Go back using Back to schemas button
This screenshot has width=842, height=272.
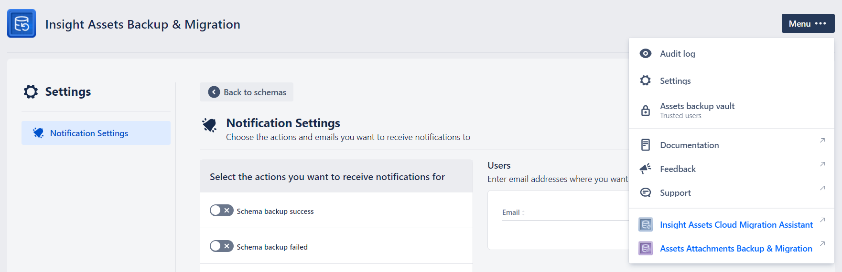pyautogui.click(x=247, y=92)
